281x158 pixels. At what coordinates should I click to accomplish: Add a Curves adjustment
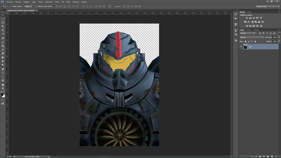click(254, 18)
